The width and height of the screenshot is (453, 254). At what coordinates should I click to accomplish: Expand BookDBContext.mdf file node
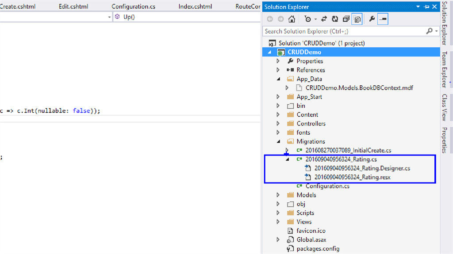[287, 88]
